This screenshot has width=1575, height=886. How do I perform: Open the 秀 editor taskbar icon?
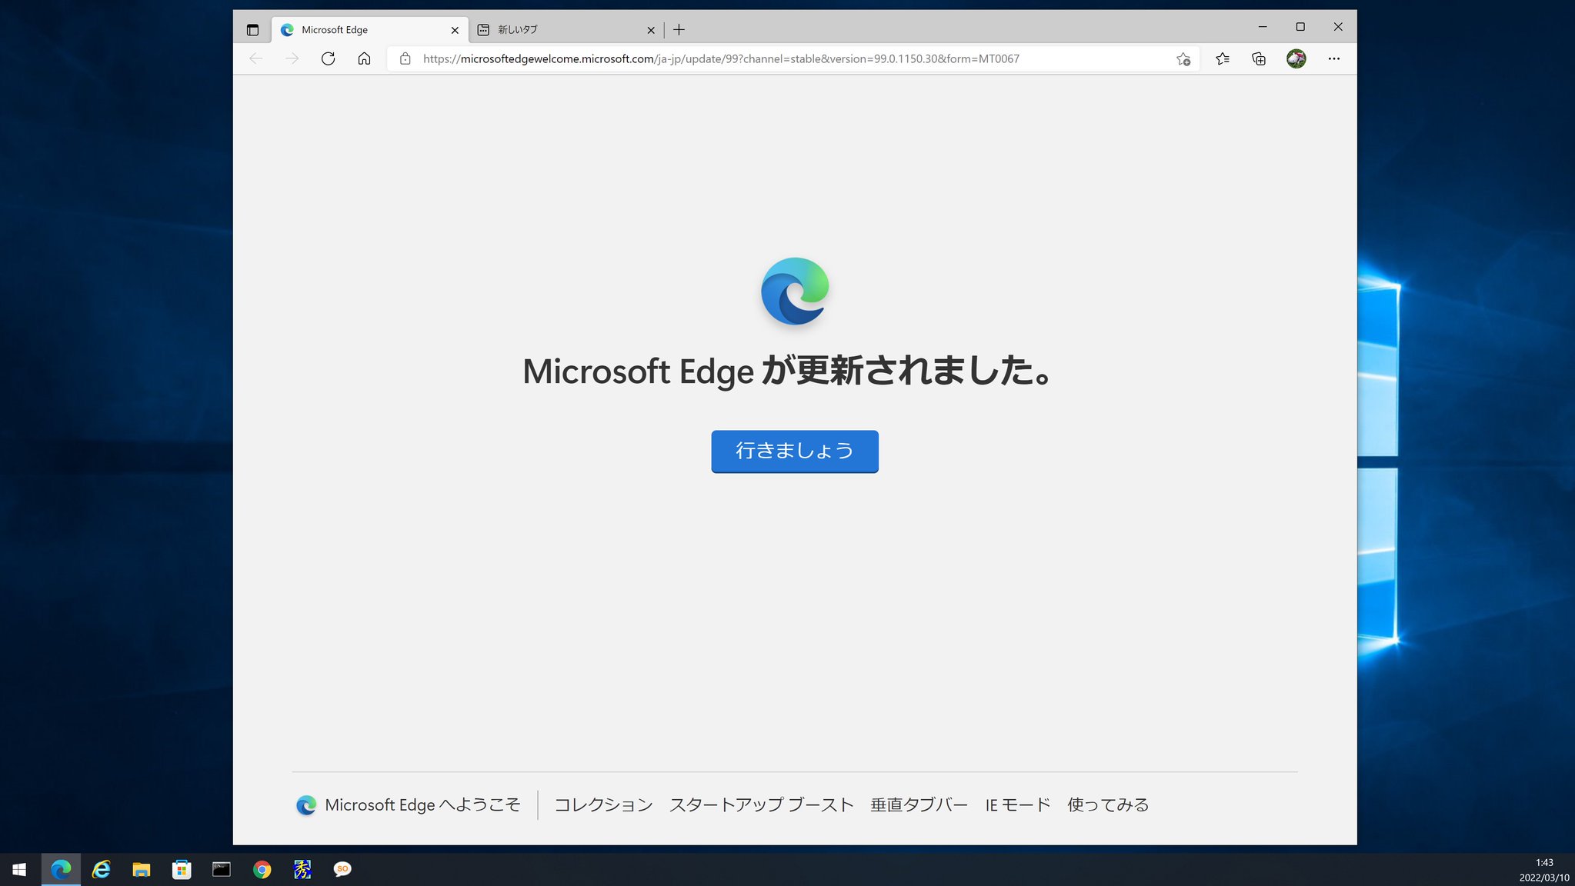click(302, 869)
